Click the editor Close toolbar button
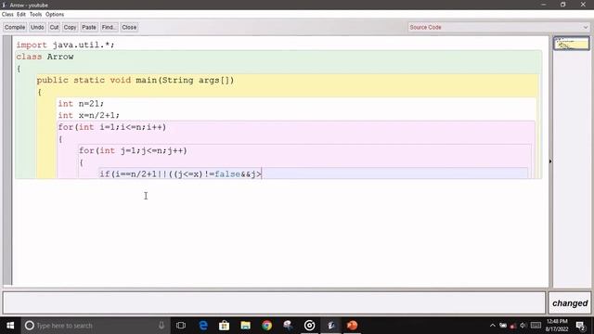The width and height of the screenshot is (594, 334). coord(129,27)
